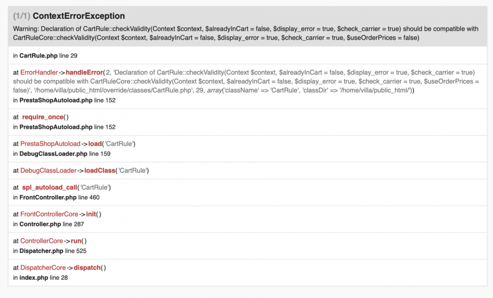The image size is (493, 298).
Task: Click the loadClass method link
Action: 99,171
